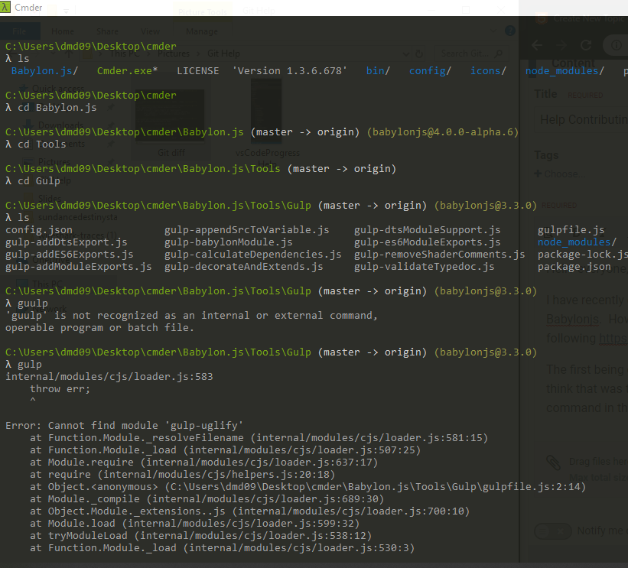Click node_modules/ in the Gulp folder listing
Image resolution: width=628 pixels, height=568 pixels.
pos(578,242)
